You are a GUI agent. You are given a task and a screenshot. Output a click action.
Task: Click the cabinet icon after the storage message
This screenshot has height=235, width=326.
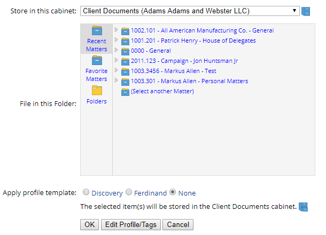(x=304, y=207)
